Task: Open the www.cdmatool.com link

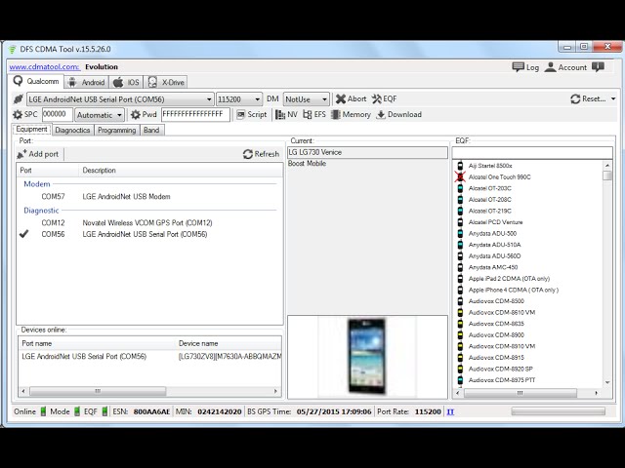Action: pos(44,67)
